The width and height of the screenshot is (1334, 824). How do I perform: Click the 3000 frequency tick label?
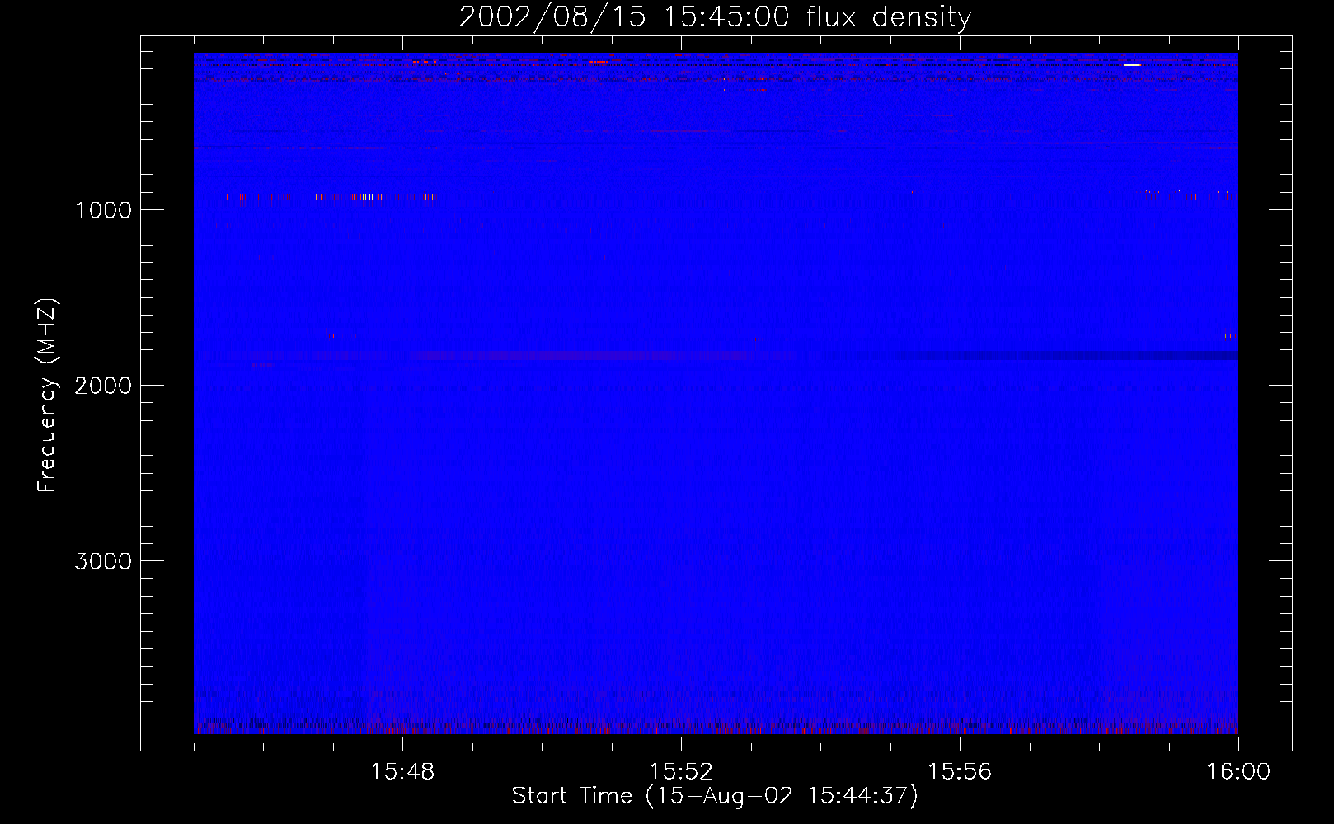tap(103, 561)
